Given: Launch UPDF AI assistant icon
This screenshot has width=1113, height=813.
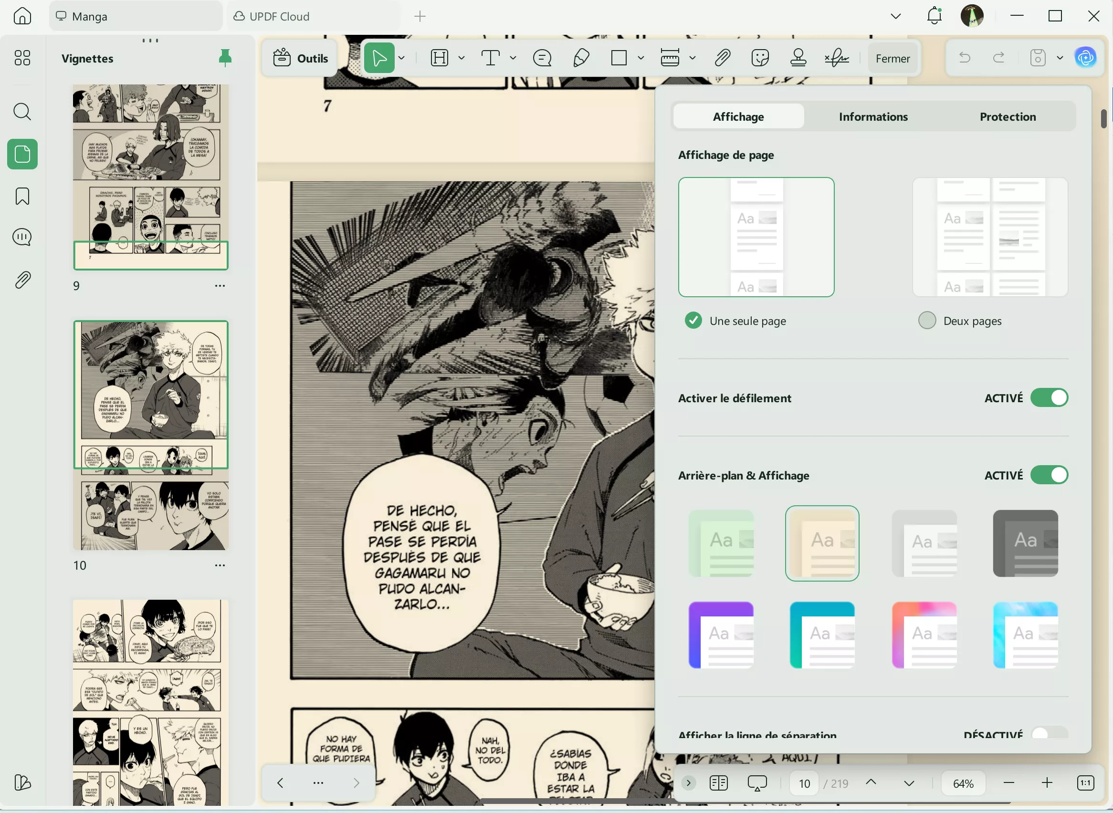Looking at the screenshot, I should pos(1085,58).
